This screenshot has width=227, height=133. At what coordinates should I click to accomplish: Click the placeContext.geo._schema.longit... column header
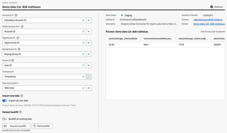click(193, 38)
